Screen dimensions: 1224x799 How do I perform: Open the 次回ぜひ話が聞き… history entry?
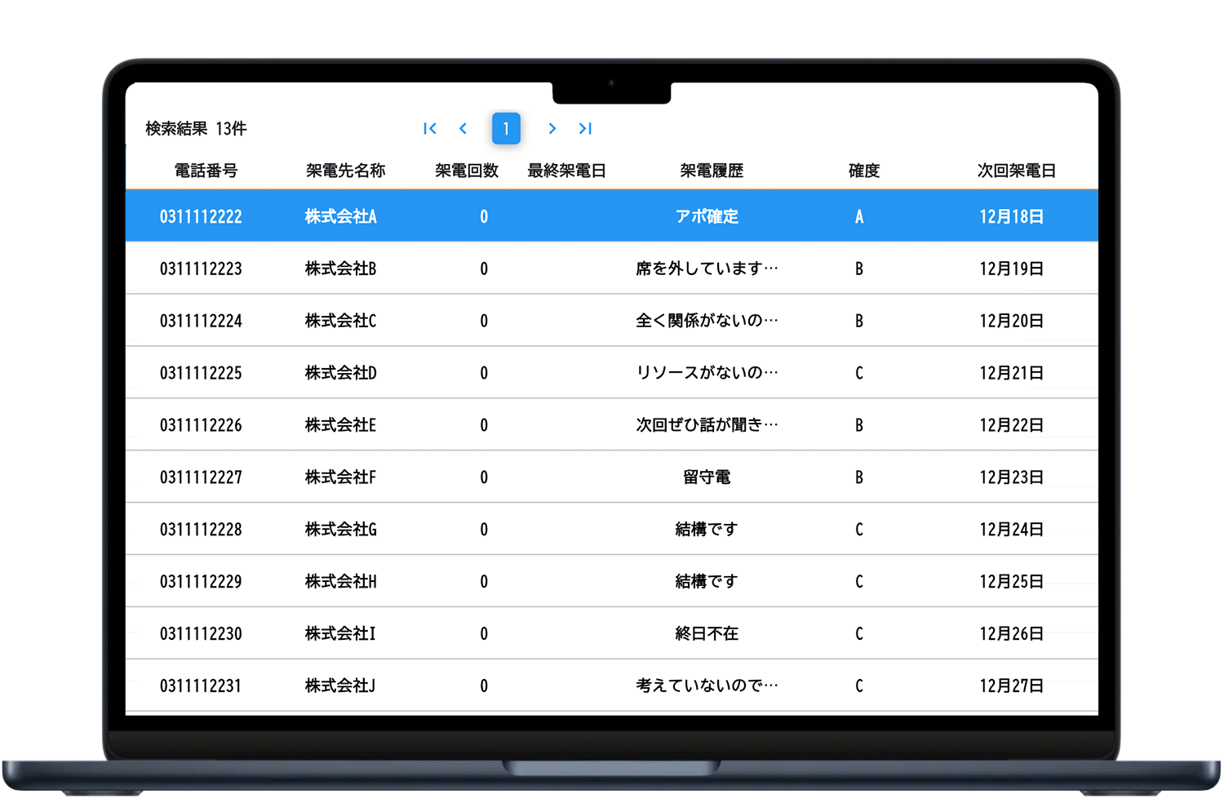click(x=707, y=426)
